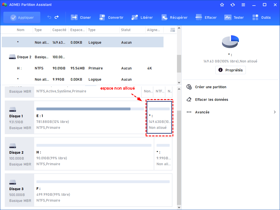The width and height of the screenshot is (280, 210).
Task: Select Effacer les données option
Action: point(211,100)
